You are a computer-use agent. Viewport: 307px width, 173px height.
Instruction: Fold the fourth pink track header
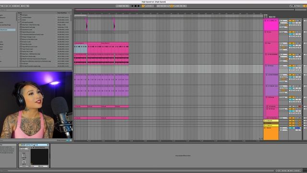point(266,54)
